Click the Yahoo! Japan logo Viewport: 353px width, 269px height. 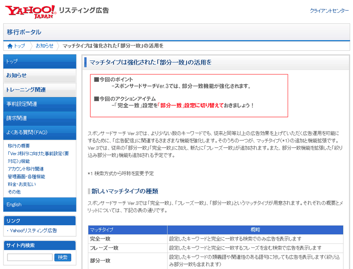coord(31,11)
